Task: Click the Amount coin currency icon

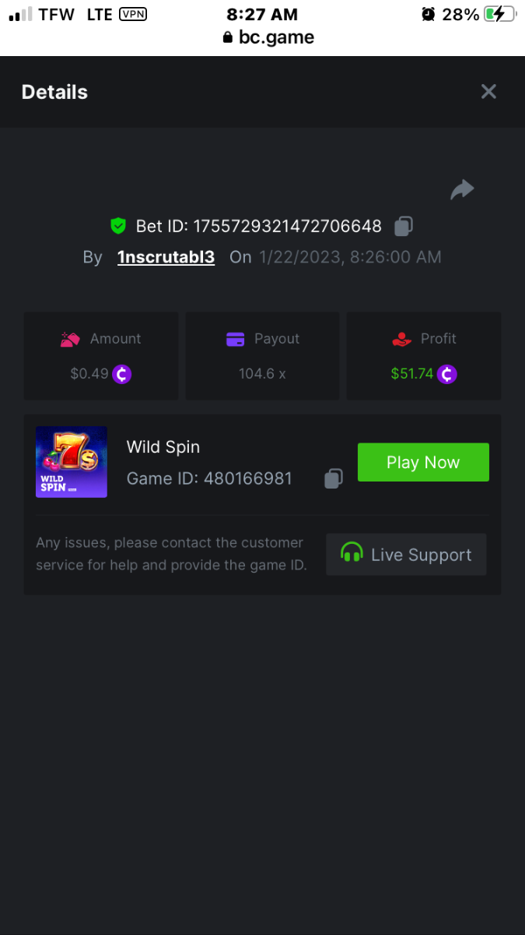Action: (122, 374)
